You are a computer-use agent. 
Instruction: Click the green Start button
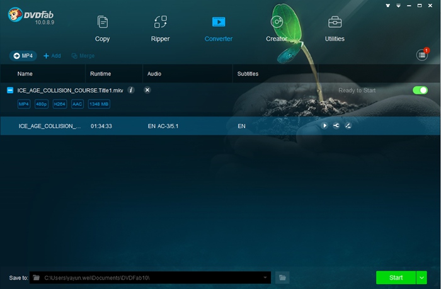[x=396, y=278]
